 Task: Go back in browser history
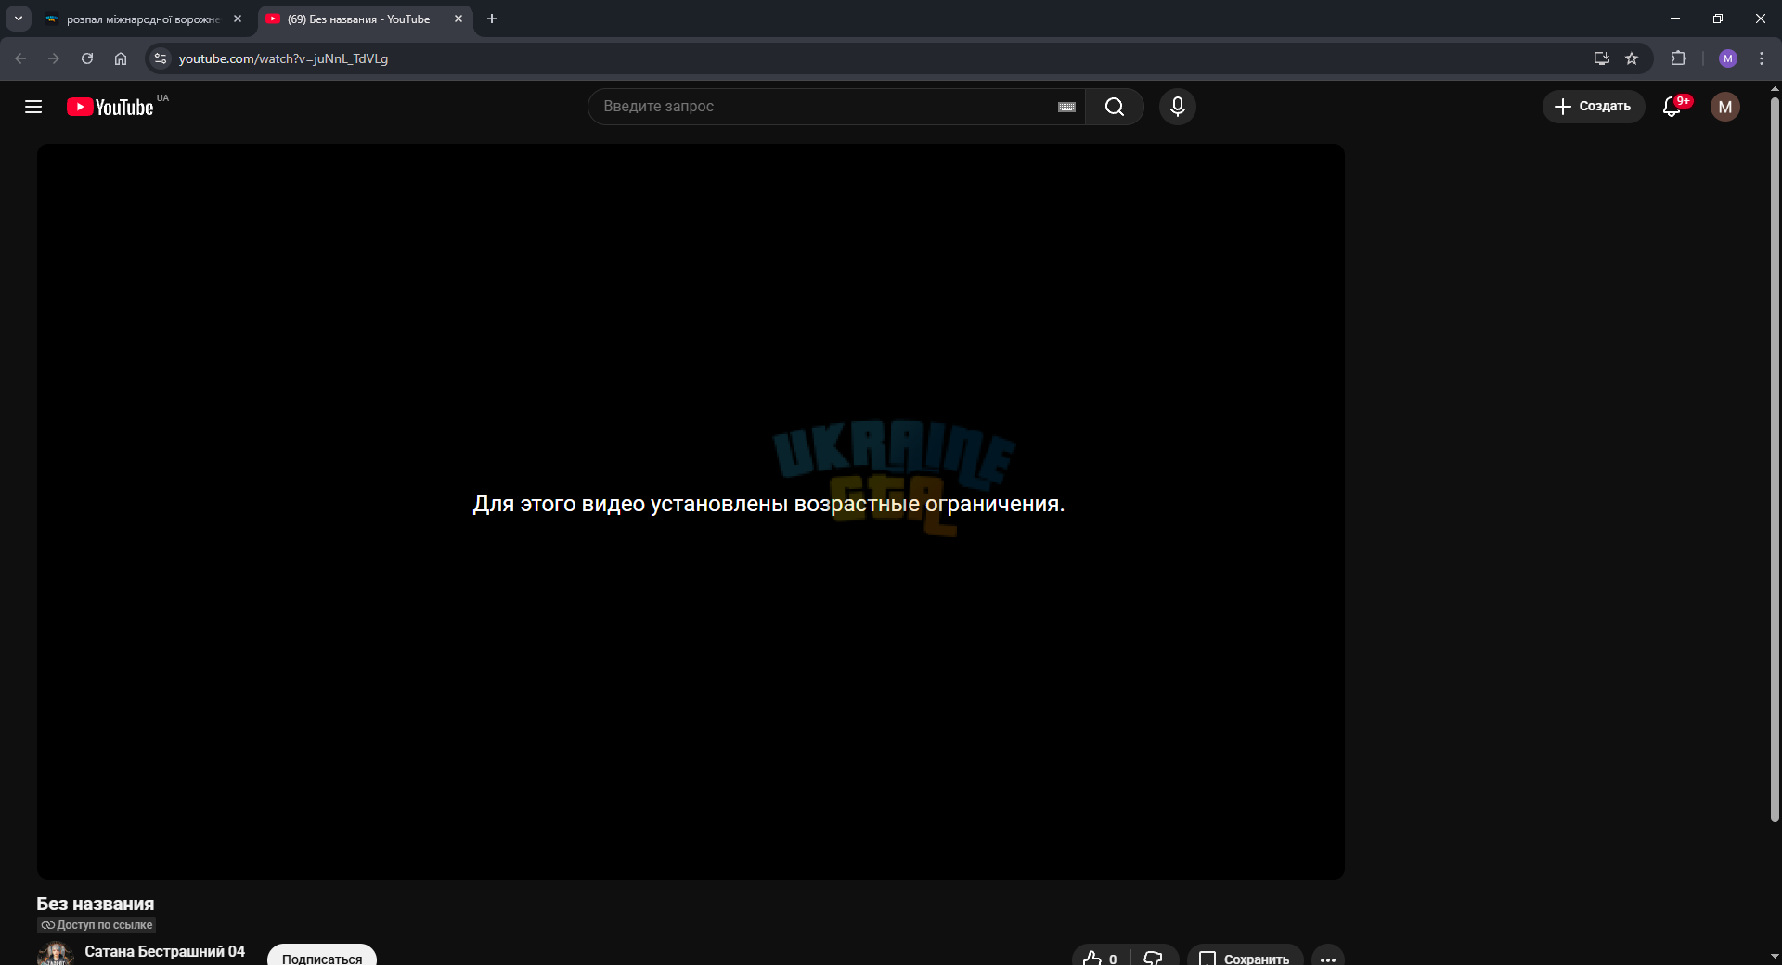(20, 58)
